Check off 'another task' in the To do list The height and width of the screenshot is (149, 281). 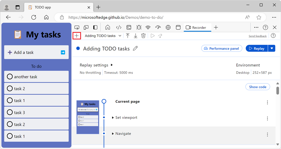tap(10, 76)
